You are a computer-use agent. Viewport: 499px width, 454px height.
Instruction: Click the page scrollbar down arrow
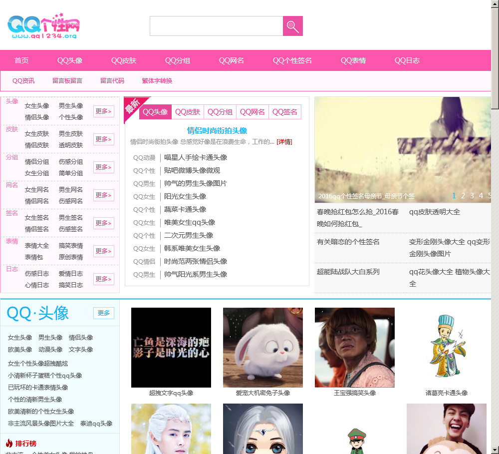495,450
